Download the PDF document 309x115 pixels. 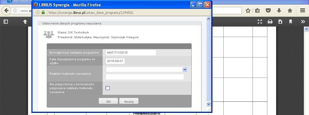pos(280,22)
